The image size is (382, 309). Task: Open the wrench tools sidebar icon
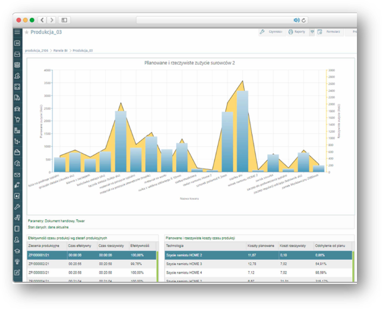click(17, 207)
